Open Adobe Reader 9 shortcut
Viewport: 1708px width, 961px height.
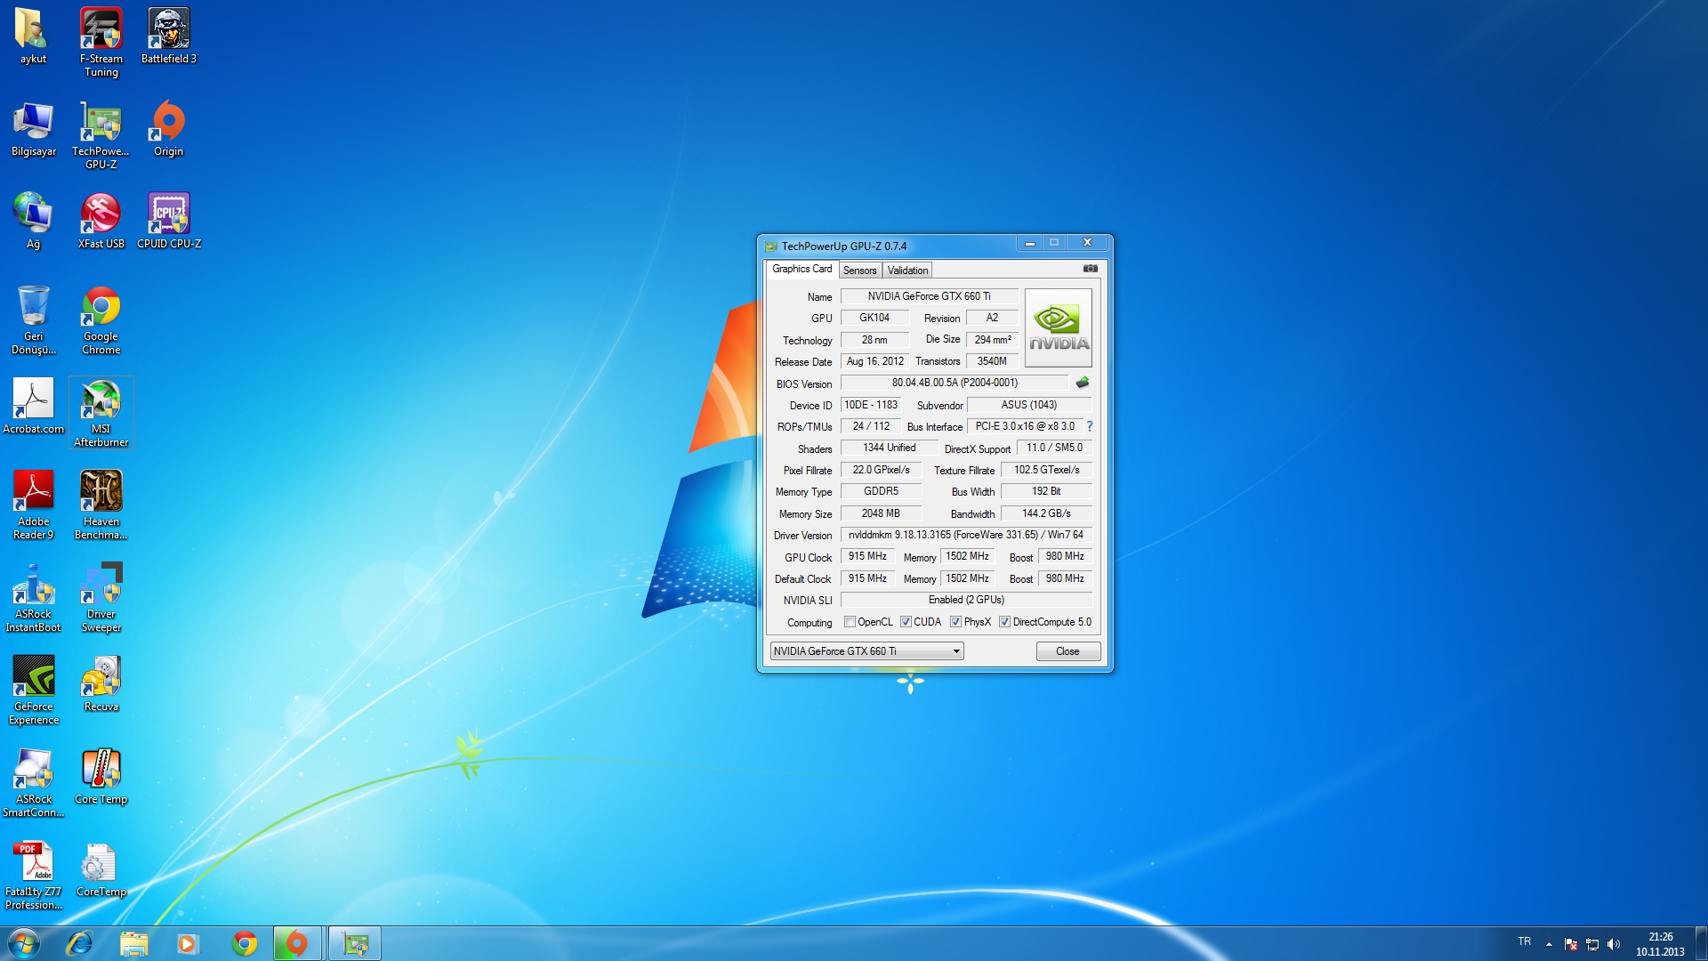click(34, 505)
